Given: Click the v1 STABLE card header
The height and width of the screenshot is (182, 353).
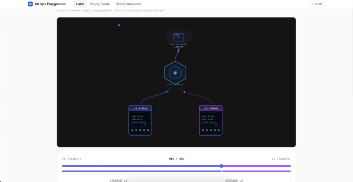Looking at the screenshot, I should coord(140,108).
